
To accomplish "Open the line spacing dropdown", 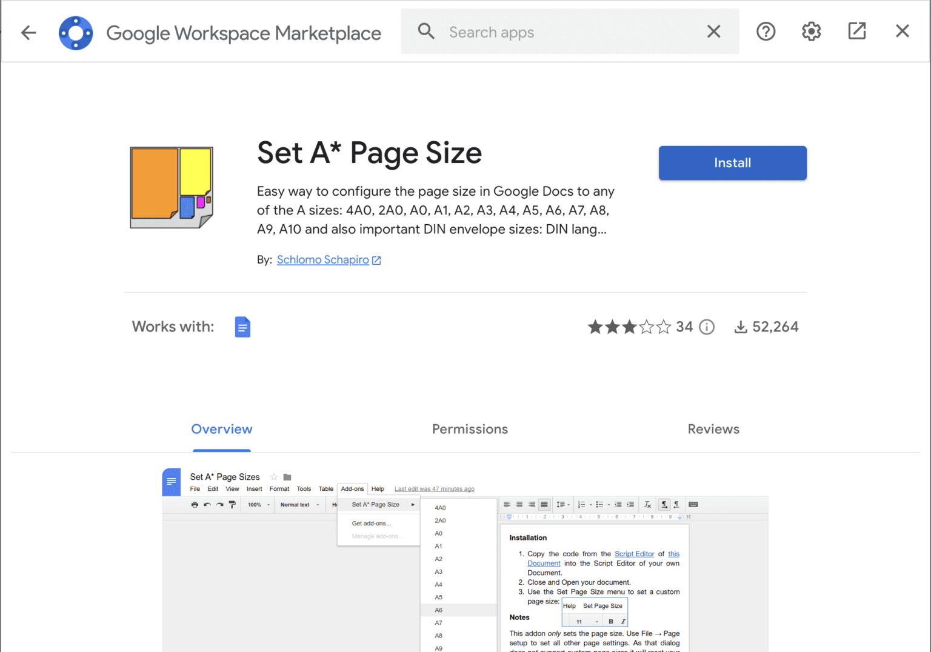I will 562,504.
